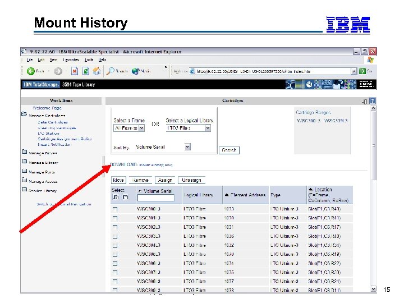Click the browser Forward arrow icon
Image resolution: width=404 pixels, height=303 pixels.
point(58,71)
